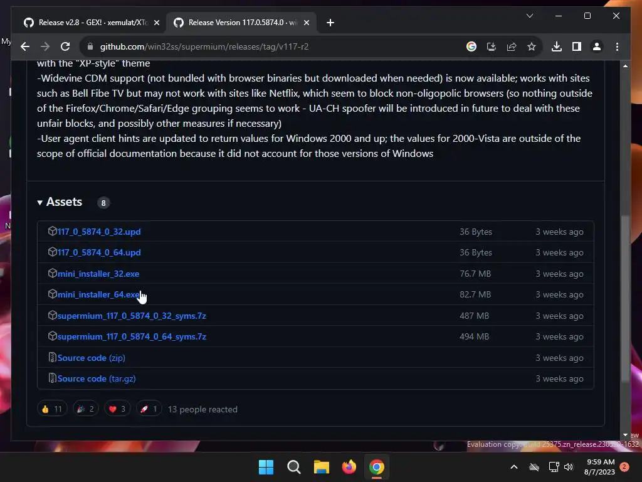Viewport: 642px width, 482px height.
Task: Download mini_installer_32.exe
Action: [98, 274]
